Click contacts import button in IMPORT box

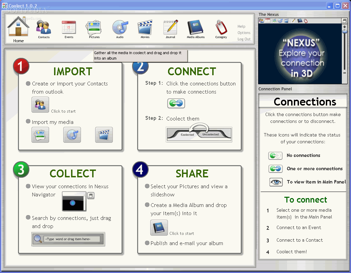coord(40,105)
